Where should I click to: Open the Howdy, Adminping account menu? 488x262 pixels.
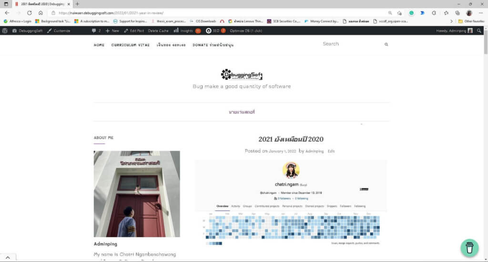(x=454, y=31)
